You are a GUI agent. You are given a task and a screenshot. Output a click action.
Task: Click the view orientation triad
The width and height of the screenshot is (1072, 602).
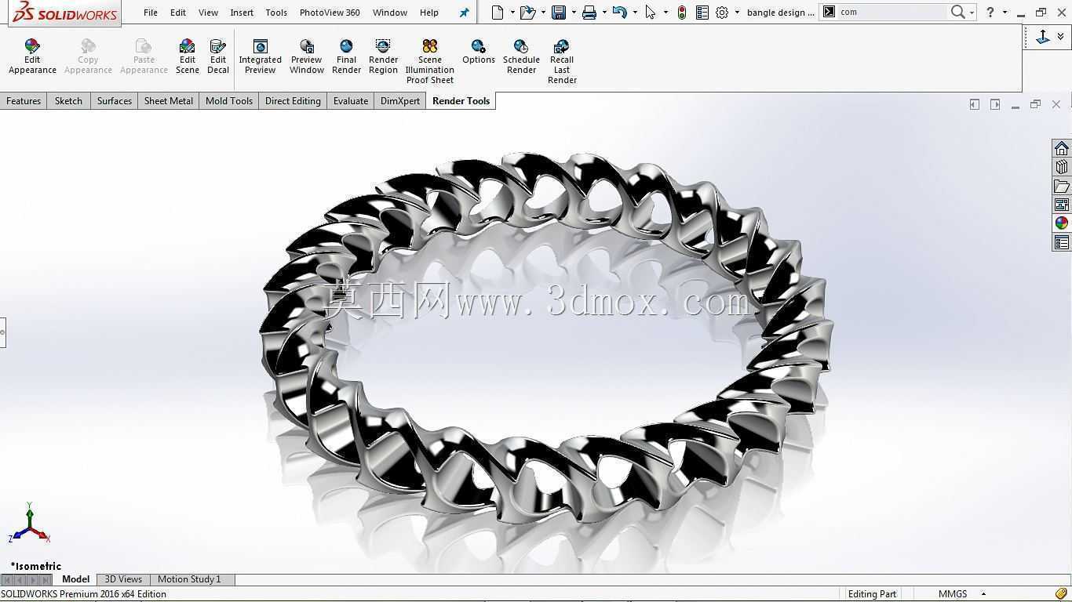(x=29, y=524)
